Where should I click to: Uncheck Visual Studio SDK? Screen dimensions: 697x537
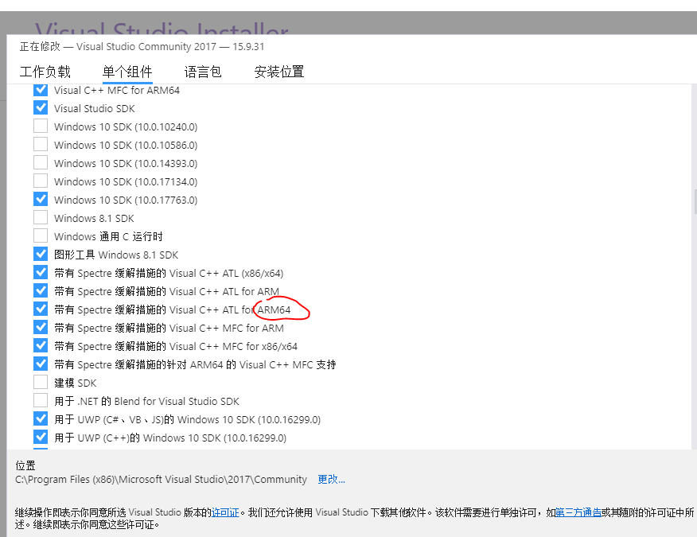(41, 108)
